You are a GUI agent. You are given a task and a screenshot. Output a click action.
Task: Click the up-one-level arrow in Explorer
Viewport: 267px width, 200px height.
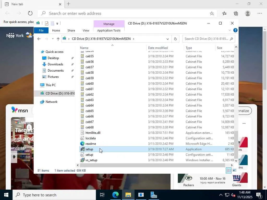click(x=58, y=39)
